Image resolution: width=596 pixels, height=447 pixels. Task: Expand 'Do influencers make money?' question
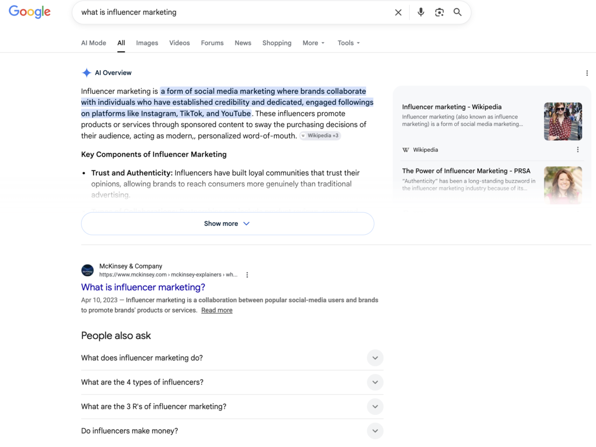click(232, 431)
